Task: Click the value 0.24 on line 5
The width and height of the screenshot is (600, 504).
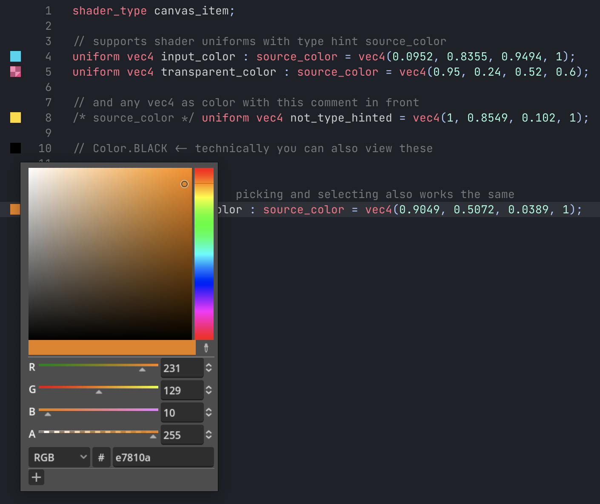Action: (x=487, y=72)
